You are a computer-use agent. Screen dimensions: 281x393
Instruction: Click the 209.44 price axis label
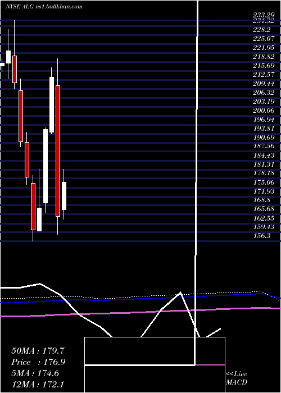(264, 84)
